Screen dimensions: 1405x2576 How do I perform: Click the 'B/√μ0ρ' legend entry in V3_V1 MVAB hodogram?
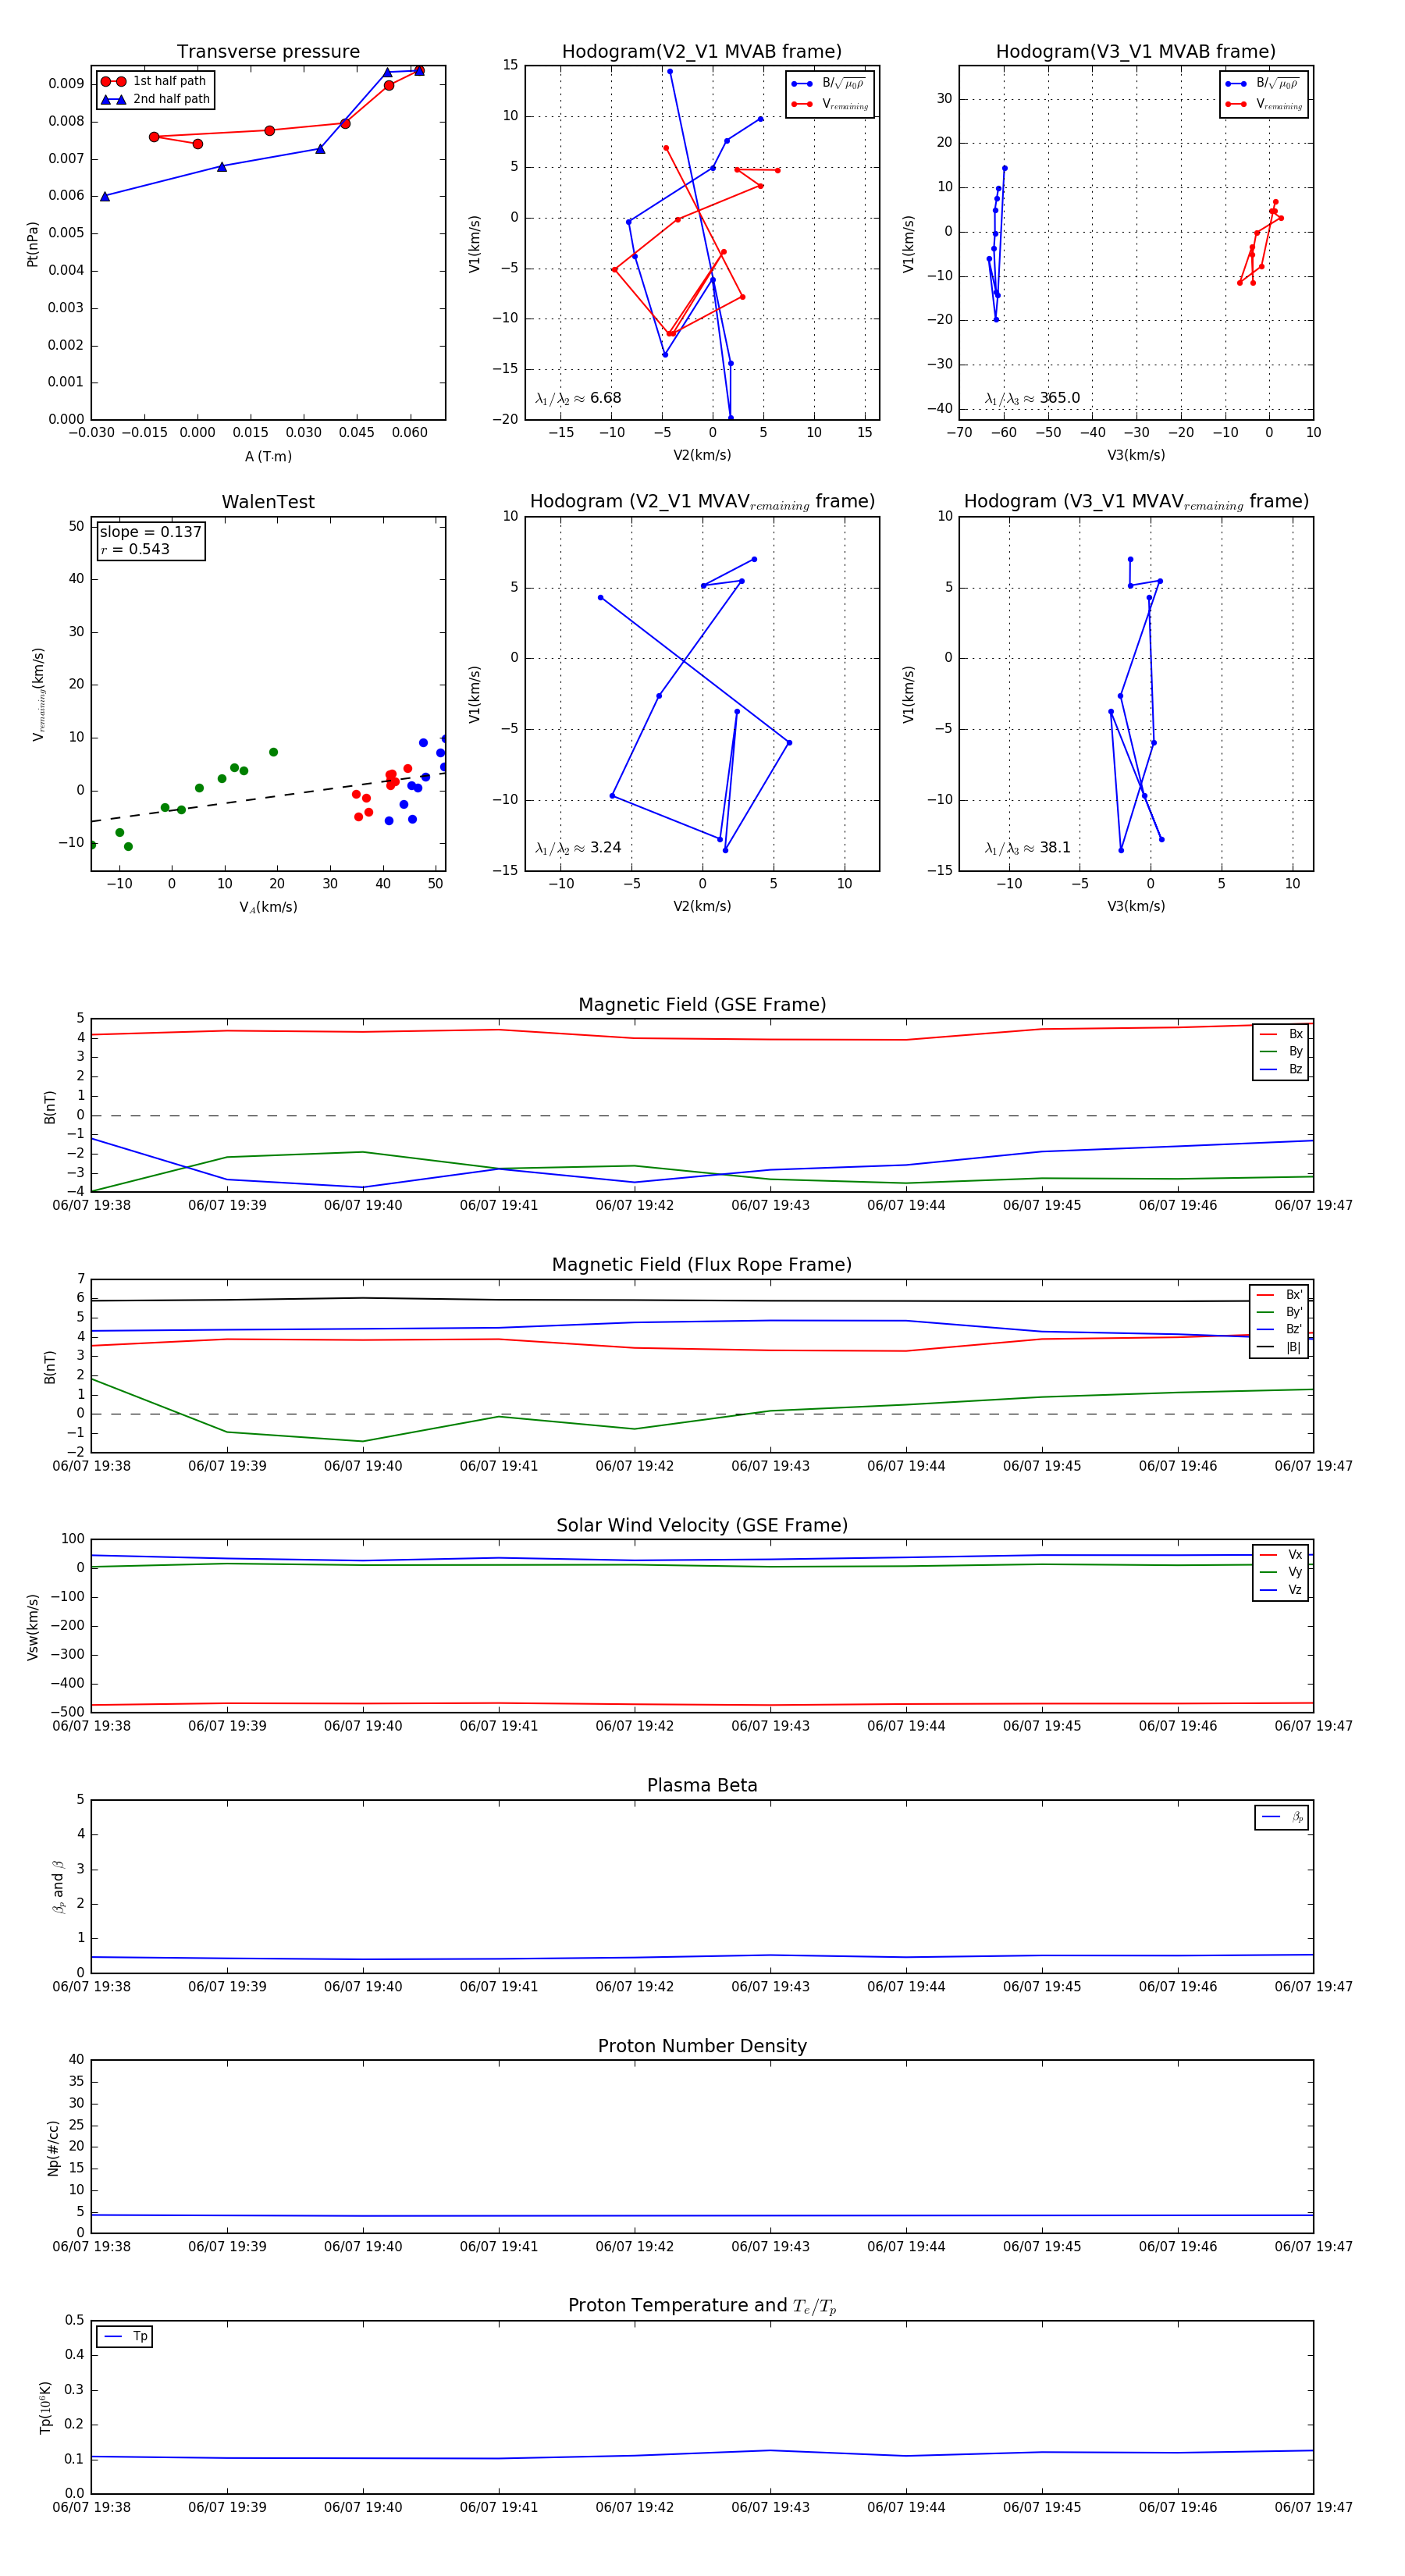tap(1263, 84)
